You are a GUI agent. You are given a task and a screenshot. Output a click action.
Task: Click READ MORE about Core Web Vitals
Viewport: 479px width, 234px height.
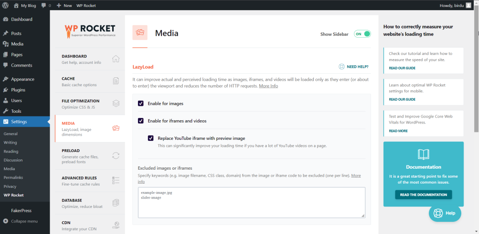(x=398, y=131)
